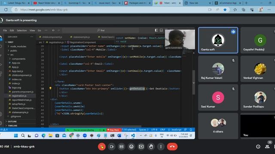
Task: Open Selection menu in shared VS Code
Action: coord(22,30)
